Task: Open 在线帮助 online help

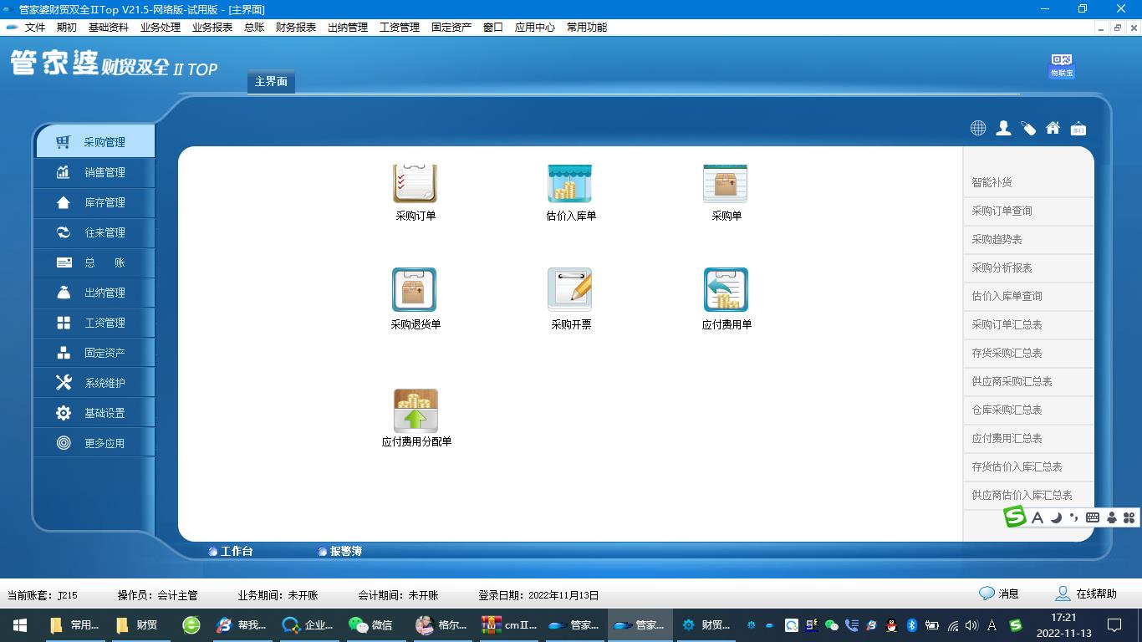Action: coord(1086,594)
